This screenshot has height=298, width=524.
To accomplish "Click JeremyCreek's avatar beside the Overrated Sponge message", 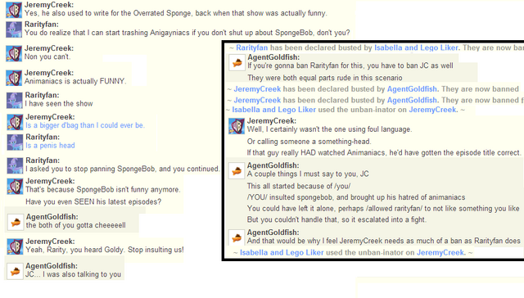I will 14,10.
